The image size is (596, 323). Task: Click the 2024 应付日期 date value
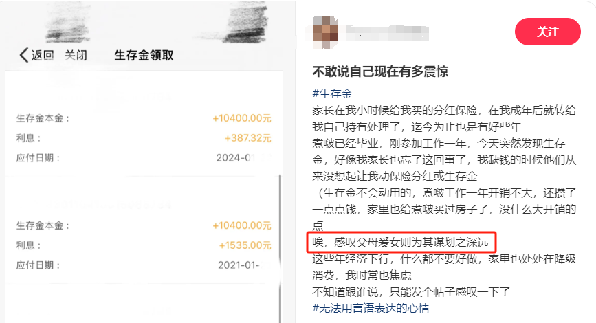click(243, 157)
